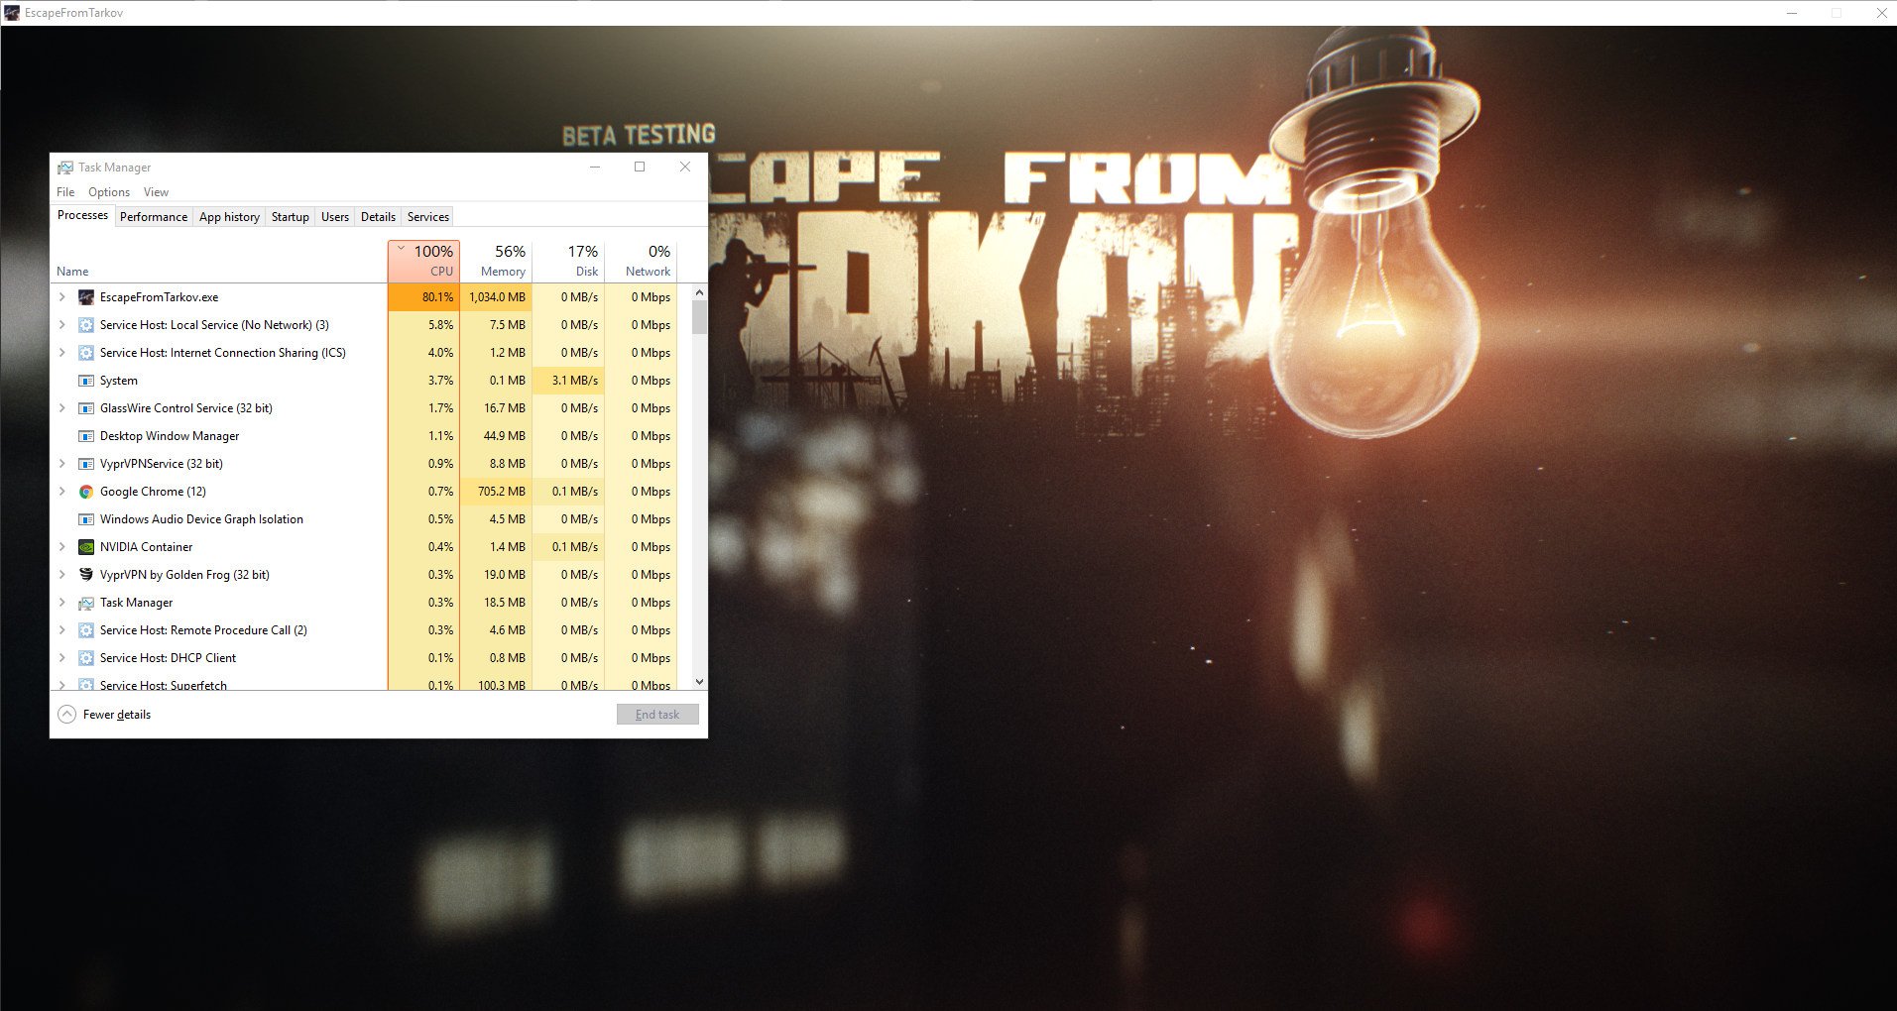Click the VyprVPN by Golden Frog icon
The height and width of the screenshot is (1011, 1897).
point(86,575)
